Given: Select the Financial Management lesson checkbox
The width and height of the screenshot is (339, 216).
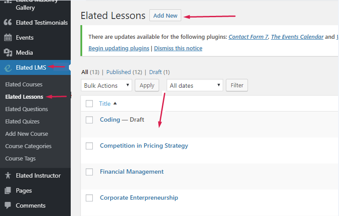Looking at the screenshot, I should click(89, 172).
